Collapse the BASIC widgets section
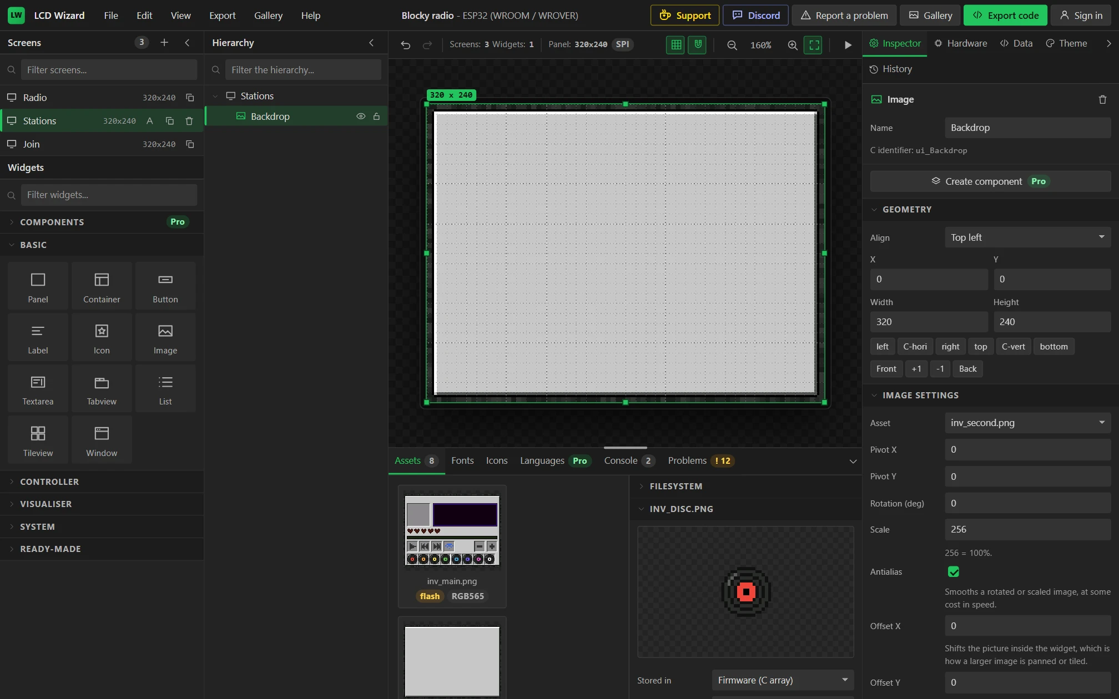 pyautogui.click(x=102, y=245)
